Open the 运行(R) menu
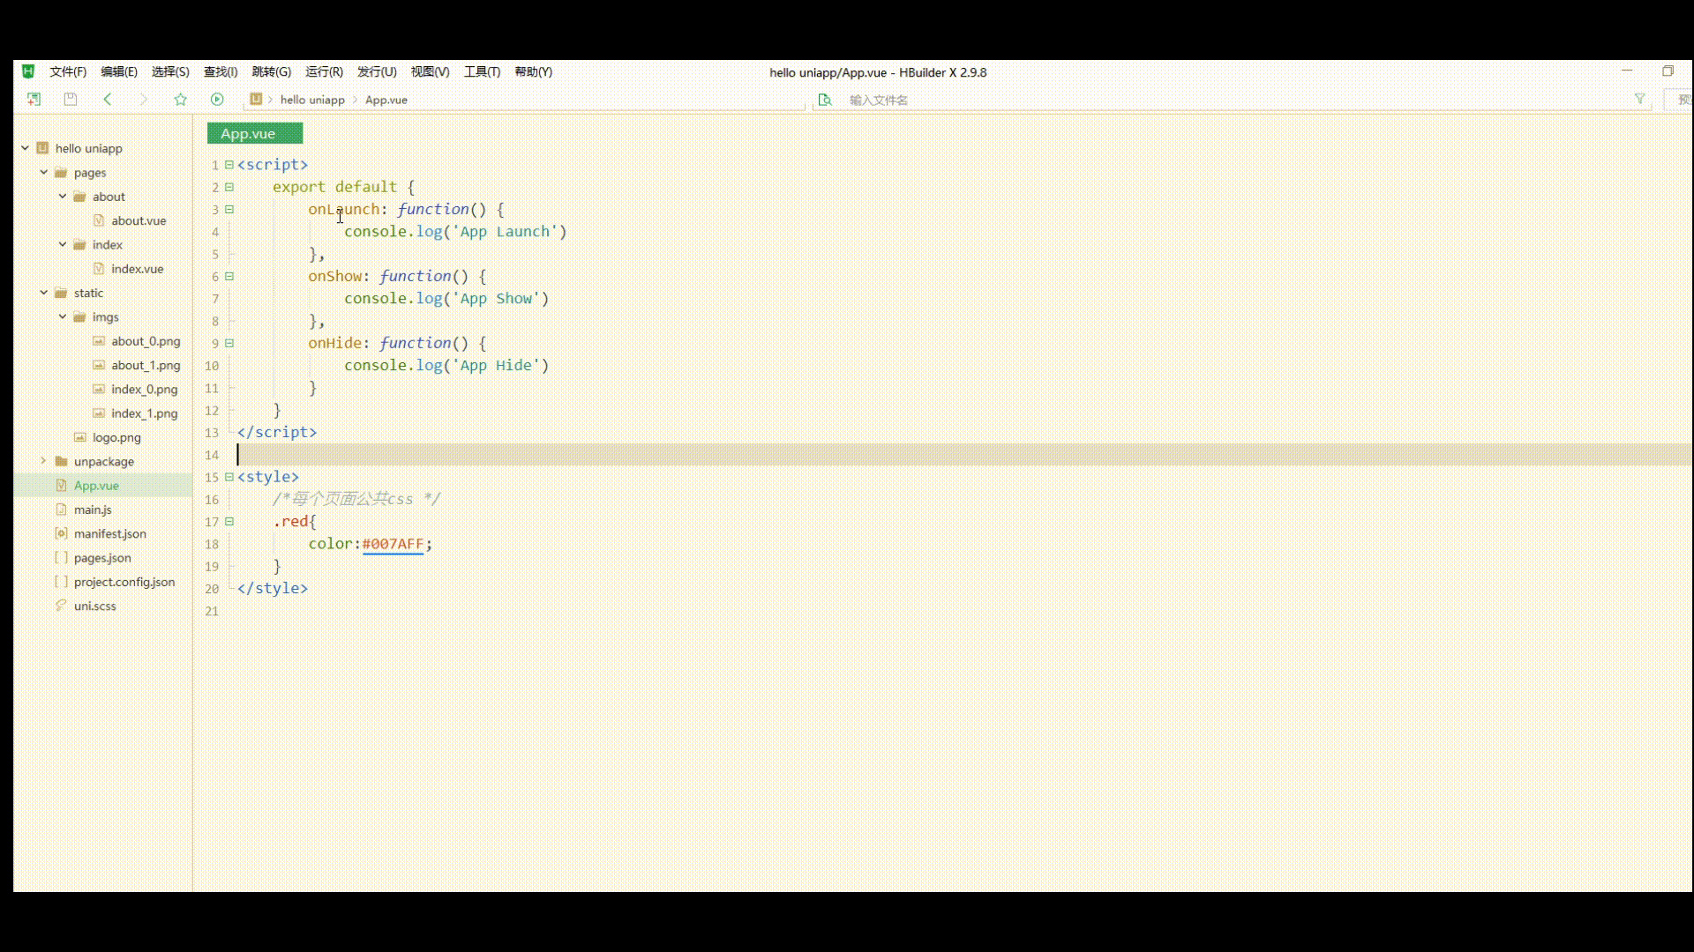The width and height of the screenshot is (1694, 952). click(324, 72)
